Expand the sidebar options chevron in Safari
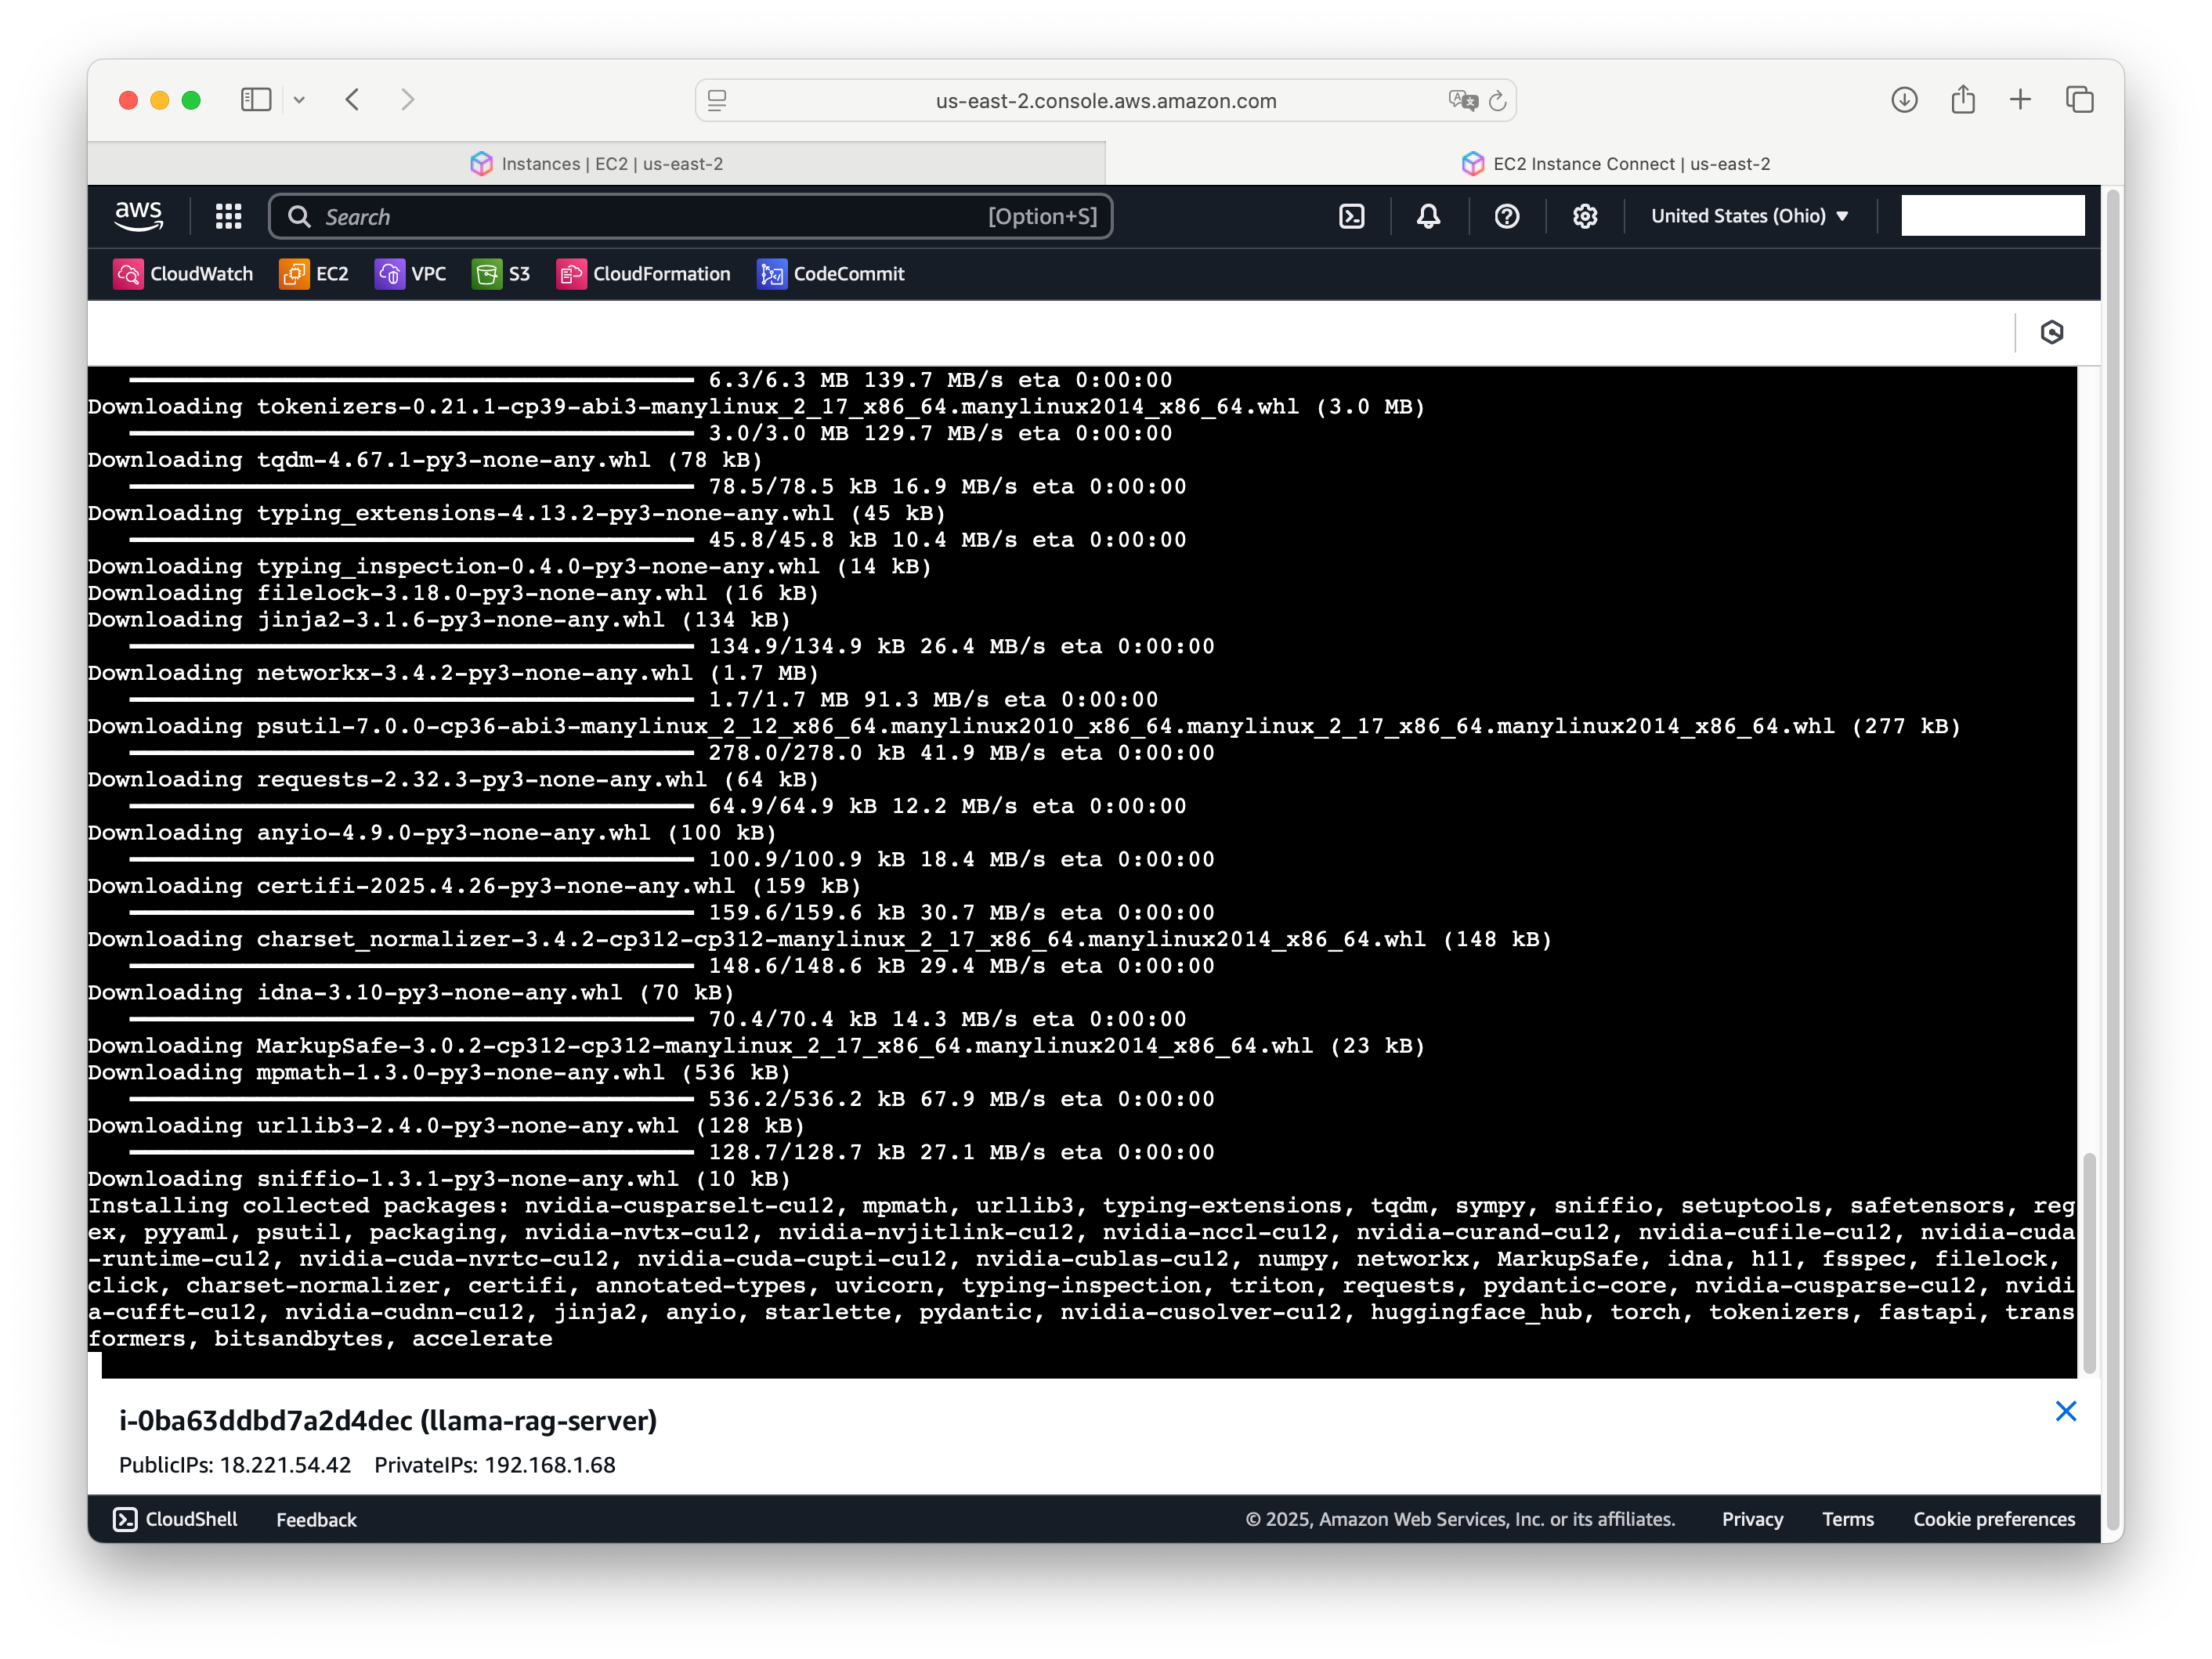Image resolution: width=2212 pixels, height=1659 pixels. pos(299,100)
